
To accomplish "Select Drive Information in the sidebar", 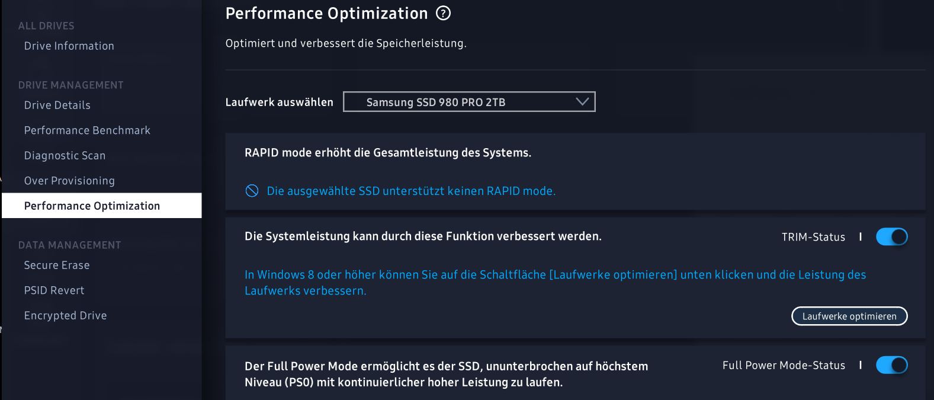I will (69, 46).
